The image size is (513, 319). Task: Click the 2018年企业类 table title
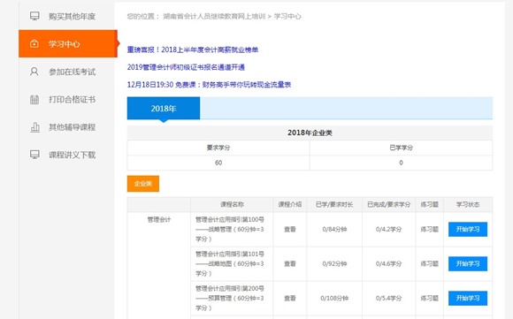pyautogui.click(x=310, y=133)
